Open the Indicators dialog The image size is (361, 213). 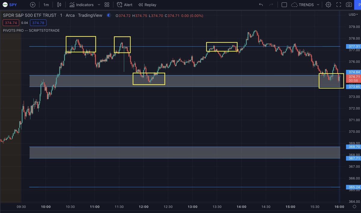pyautogui.click(x=82, y=5)
